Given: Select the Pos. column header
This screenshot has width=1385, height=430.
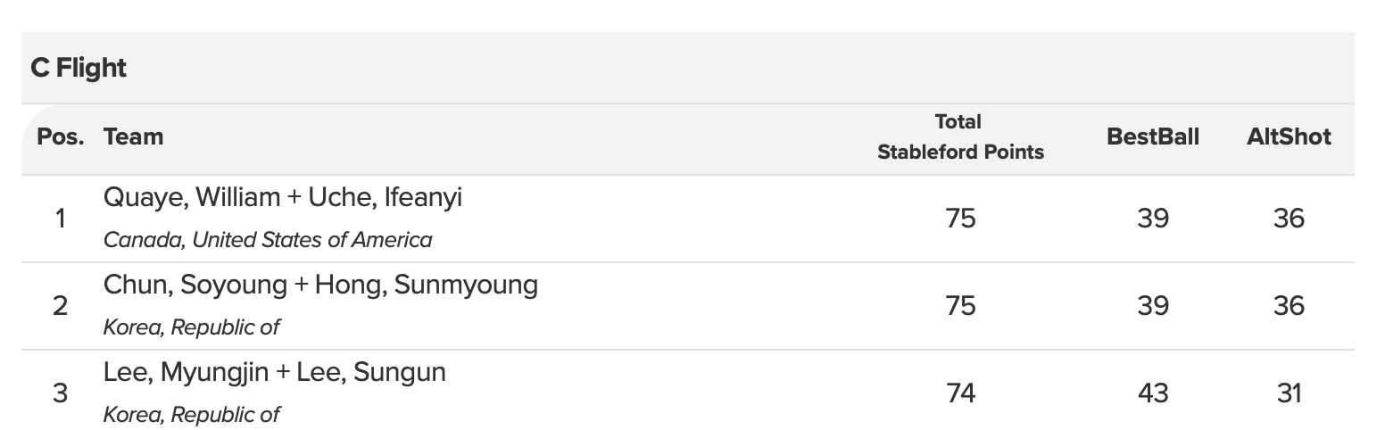Looking at the screenshot, I should [x=61, y=137].
